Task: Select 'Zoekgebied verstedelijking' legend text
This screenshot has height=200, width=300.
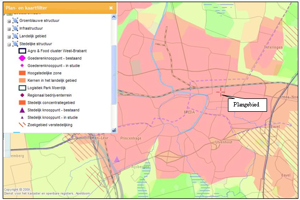Action: (50, 125)
